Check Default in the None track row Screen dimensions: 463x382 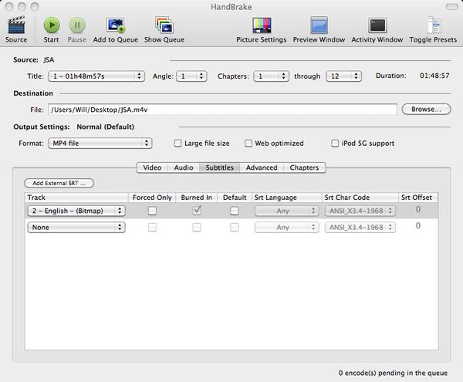click(235, 228)
